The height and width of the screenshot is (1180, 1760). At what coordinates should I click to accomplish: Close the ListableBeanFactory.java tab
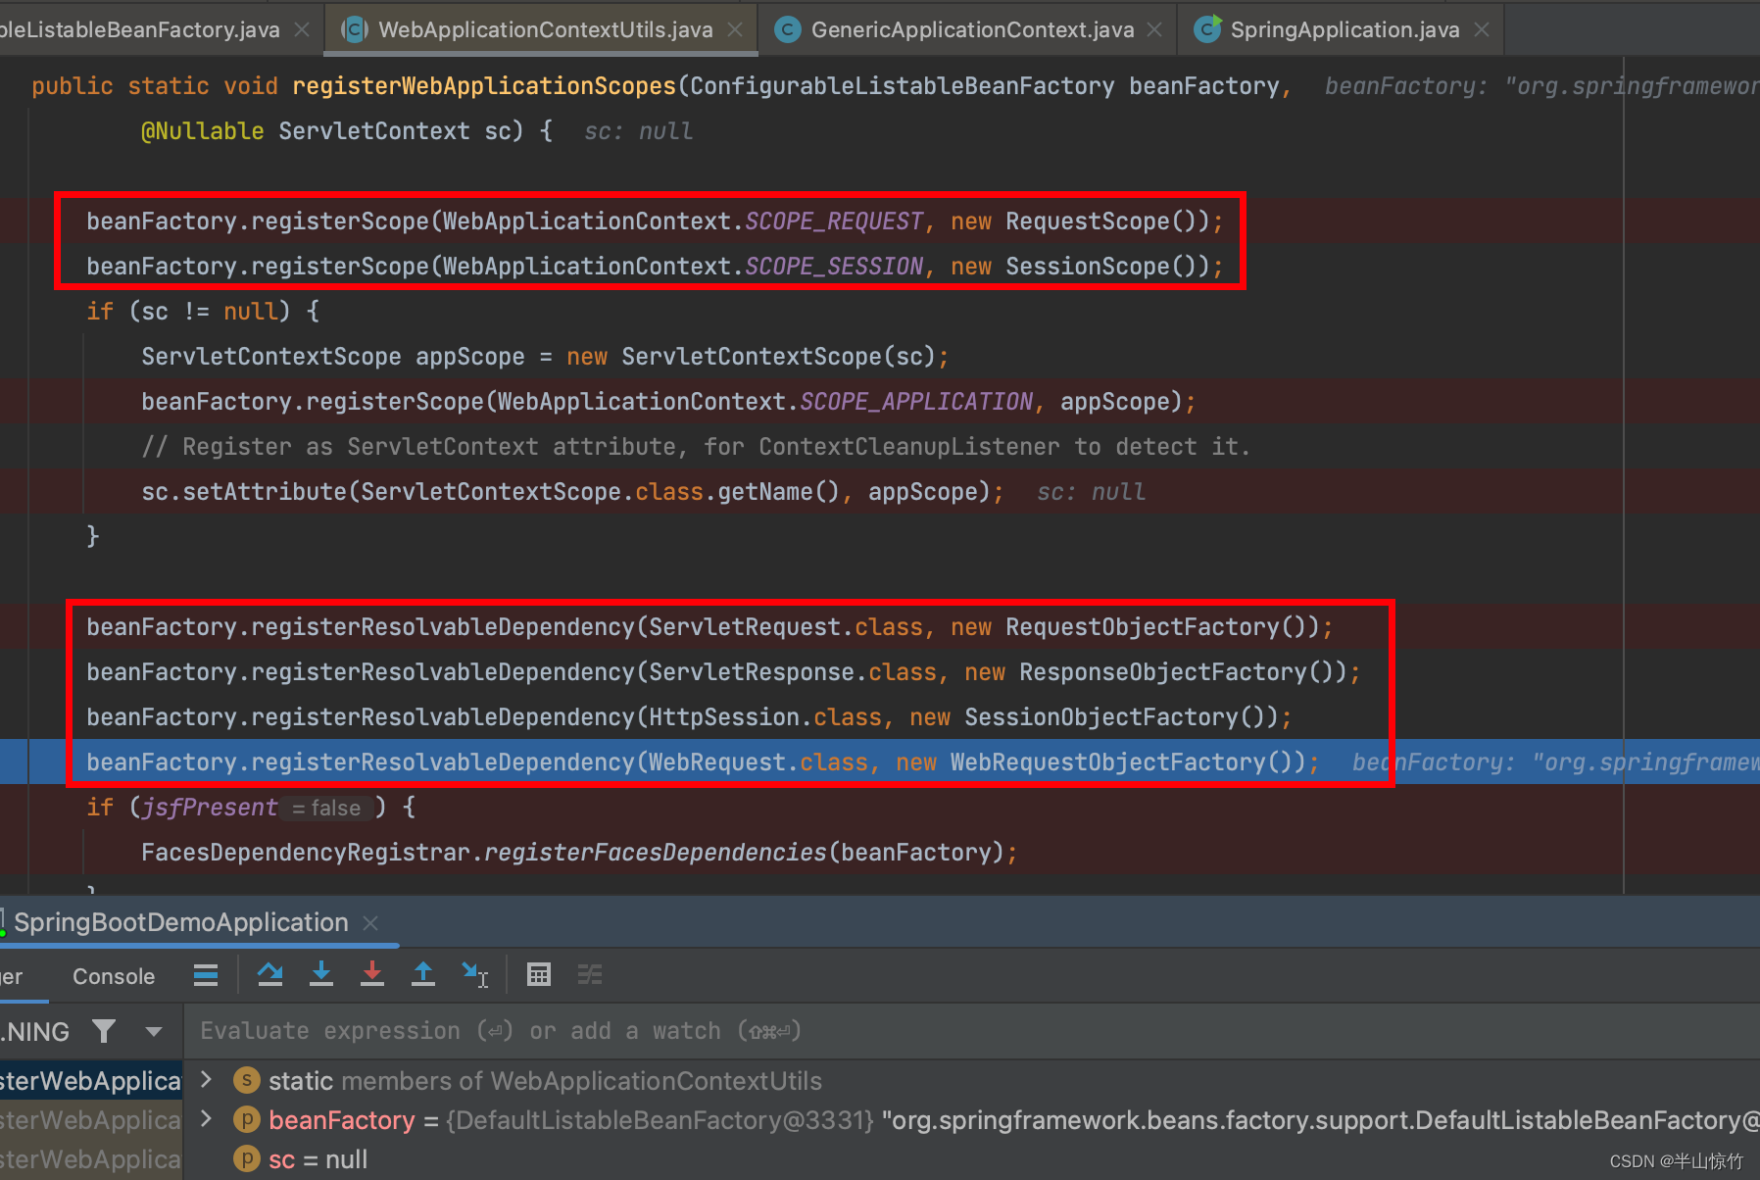pos(302,29)
